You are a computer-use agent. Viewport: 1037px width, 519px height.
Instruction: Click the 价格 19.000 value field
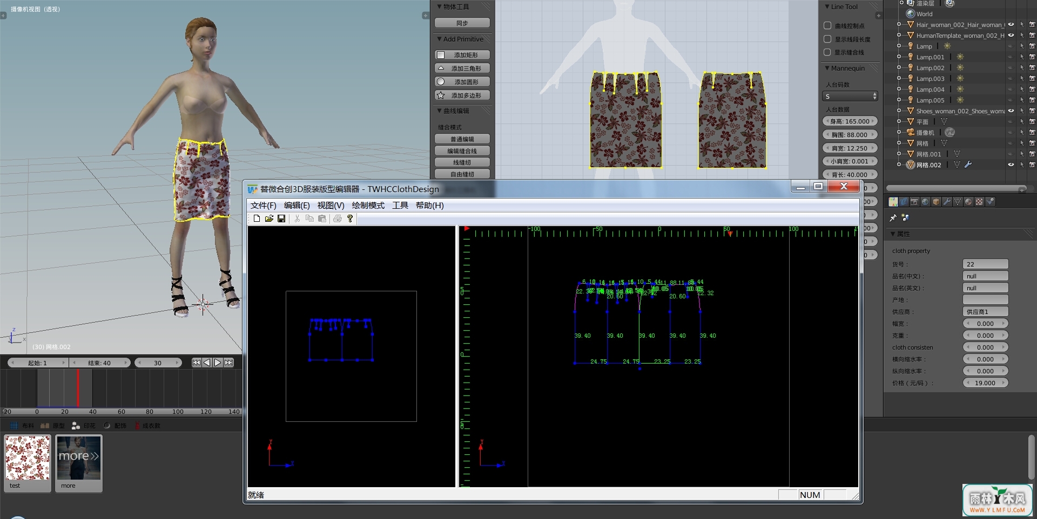(x=986, y=383)
